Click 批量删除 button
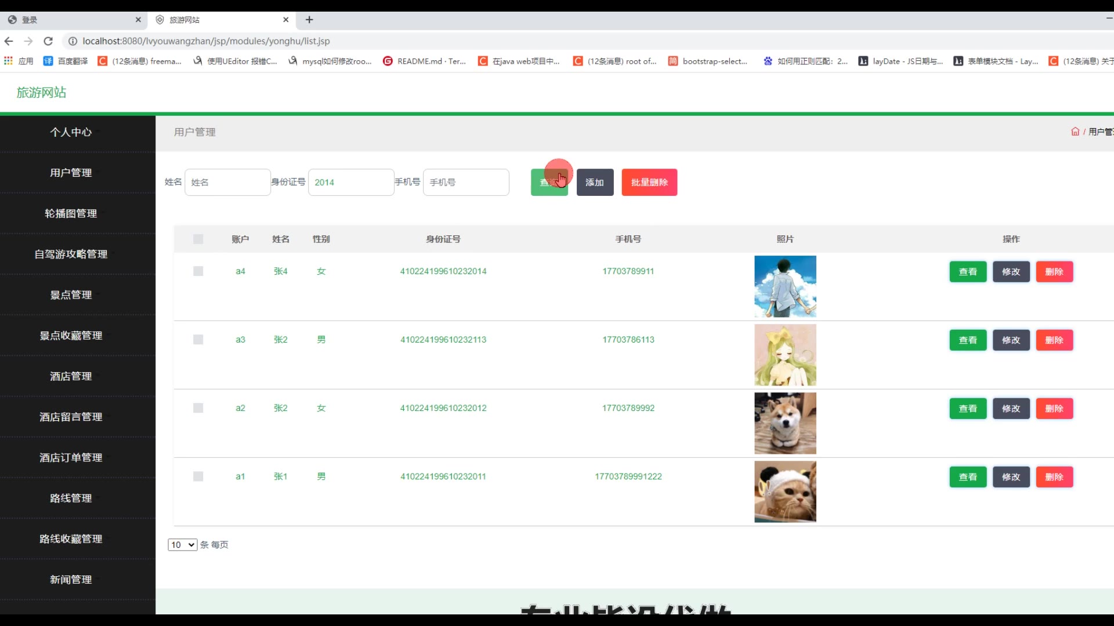The image size is (1114, 626). pos(649,183)
